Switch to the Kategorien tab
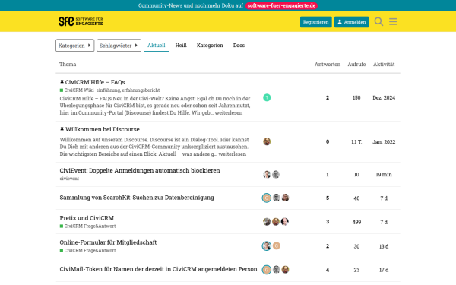This screenshot has height=285, width=456. click(210, 46)
